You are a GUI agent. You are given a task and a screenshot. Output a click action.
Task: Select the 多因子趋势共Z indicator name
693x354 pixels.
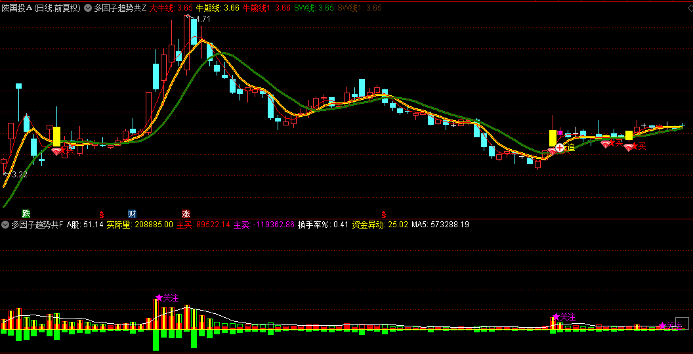pos(120,7)
